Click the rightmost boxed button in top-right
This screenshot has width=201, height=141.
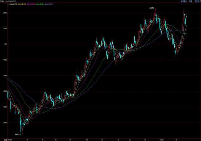pyautogui.click(x=198, y=1)
